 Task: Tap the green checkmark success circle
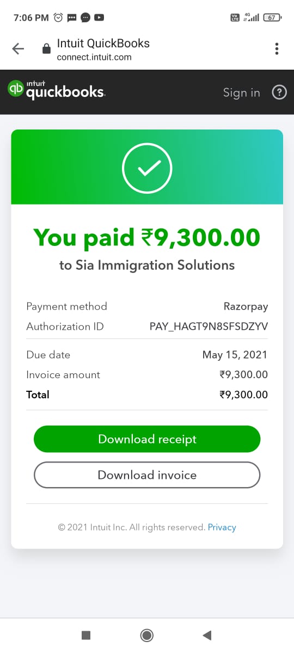coord(147,169)
